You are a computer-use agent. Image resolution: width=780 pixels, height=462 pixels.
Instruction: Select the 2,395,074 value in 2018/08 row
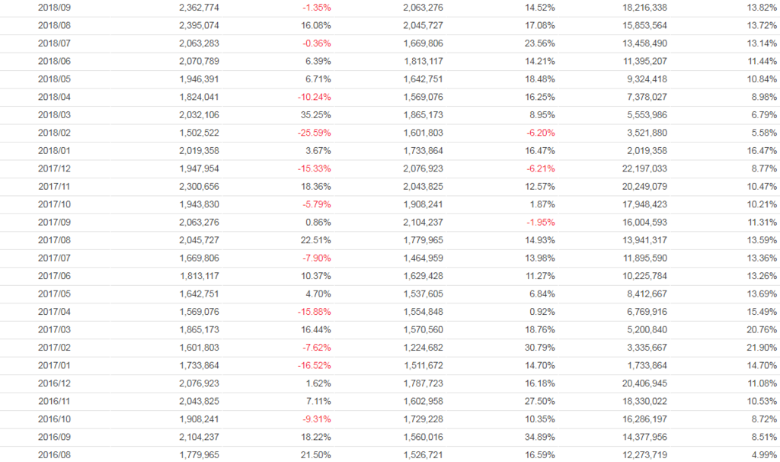[200, 25]
